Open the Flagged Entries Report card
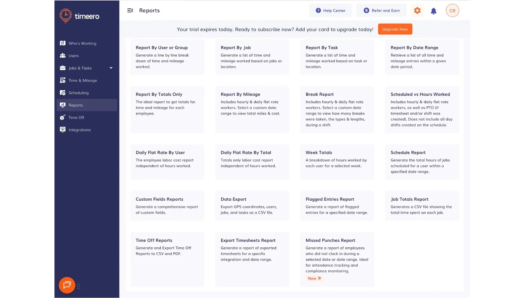 tap(337, 206)
